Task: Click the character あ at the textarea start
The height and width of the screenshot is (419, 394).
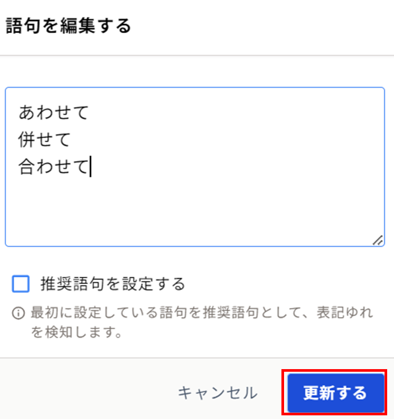Action: pyautogui.click(x=27, y=112)
